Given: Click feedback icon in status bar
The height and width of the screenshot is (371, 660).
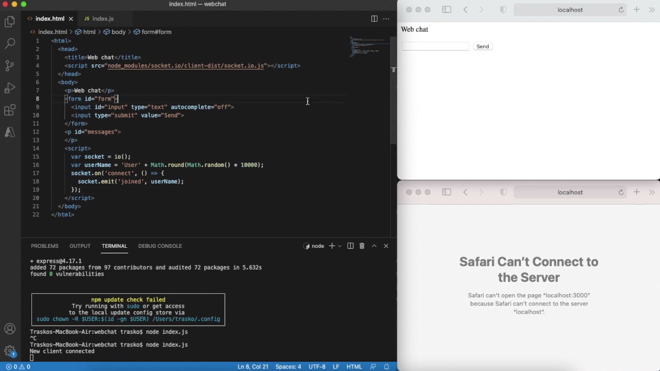Looking at the screenshot, I should coord(373,367).
